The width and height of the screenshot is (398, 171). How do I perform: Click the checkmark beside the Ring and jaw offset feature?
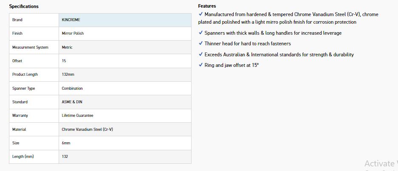pos(200,65)
